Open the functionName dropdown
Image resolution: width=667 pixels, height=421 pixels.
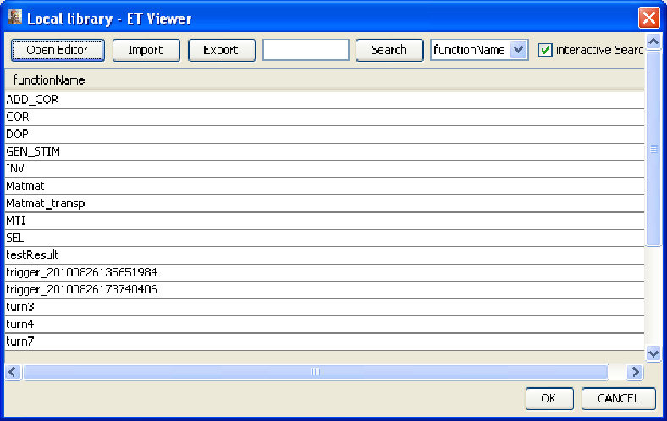[x=519, y=50]
